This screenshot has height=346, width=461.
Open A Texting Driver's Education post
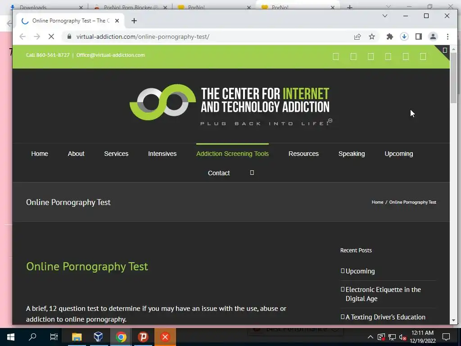point(385,317)
